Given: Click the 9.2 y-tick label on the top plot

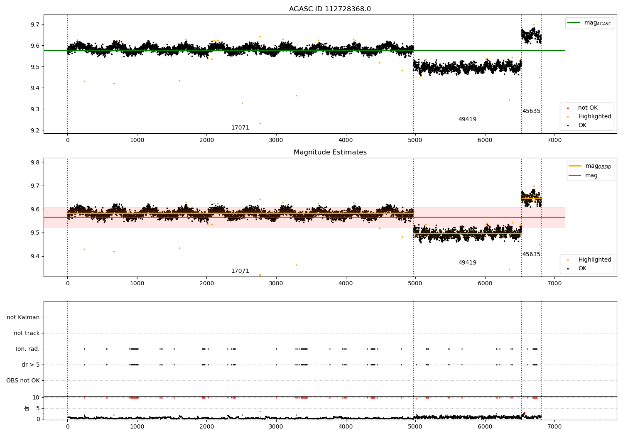Looking at the screenshot, I should click(x=35, y=131).
